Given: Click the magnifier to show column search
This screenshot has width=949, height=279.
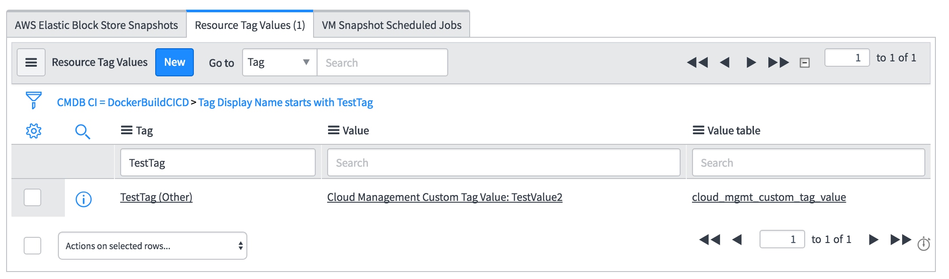Looking at the screenshot, I should coord(82,131).
